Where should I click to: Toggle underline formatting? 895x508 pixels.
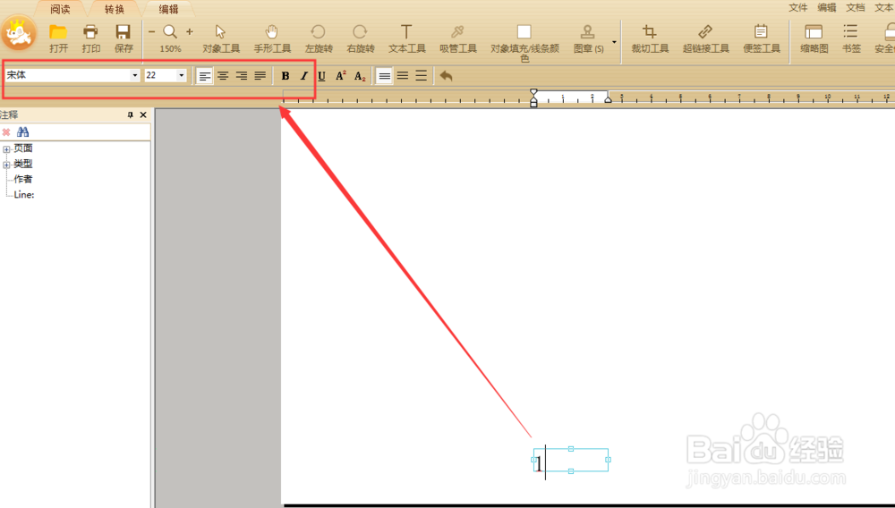pyautogui.click(x=322, y=76)
